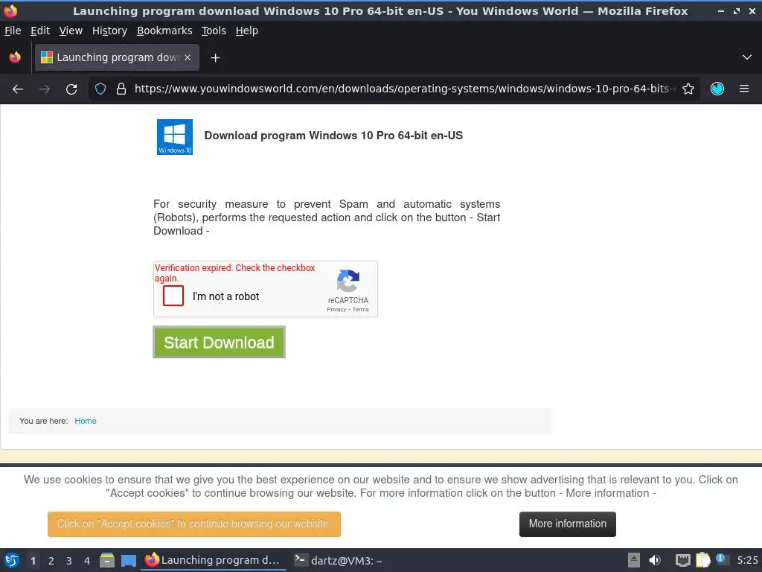
Task: Open the removable media eject tray icon
Action: coord(634,560)
